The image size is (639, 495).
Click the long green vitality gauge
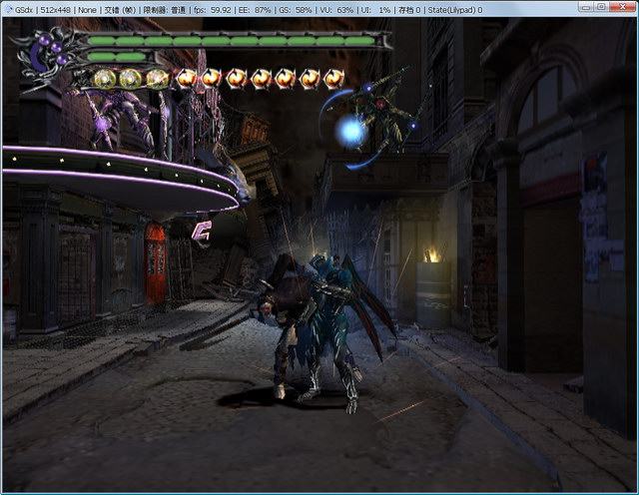(231, 40)
